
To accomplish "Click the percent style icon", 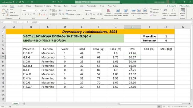I will point(91,14).
